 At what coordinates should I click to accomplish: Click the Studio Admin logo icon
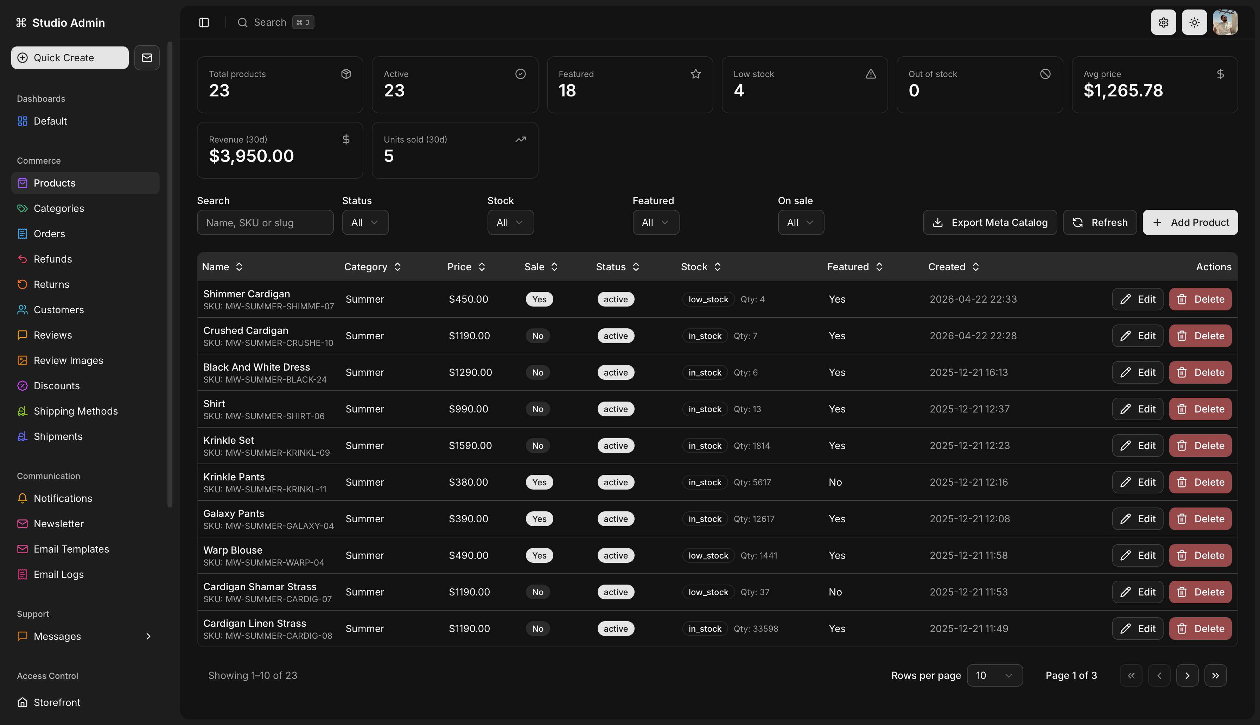21,23
